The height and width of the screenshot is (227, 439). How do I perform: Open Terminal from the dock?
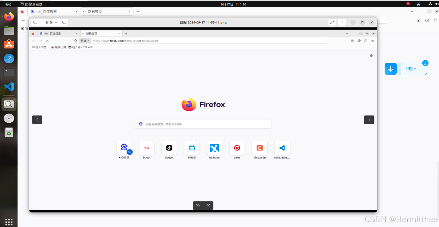click(x=9, y=73)
